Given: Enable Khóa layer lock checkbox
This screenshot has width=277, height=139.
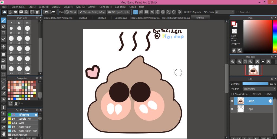Looking at the screenshot, I should click(265, 94).
